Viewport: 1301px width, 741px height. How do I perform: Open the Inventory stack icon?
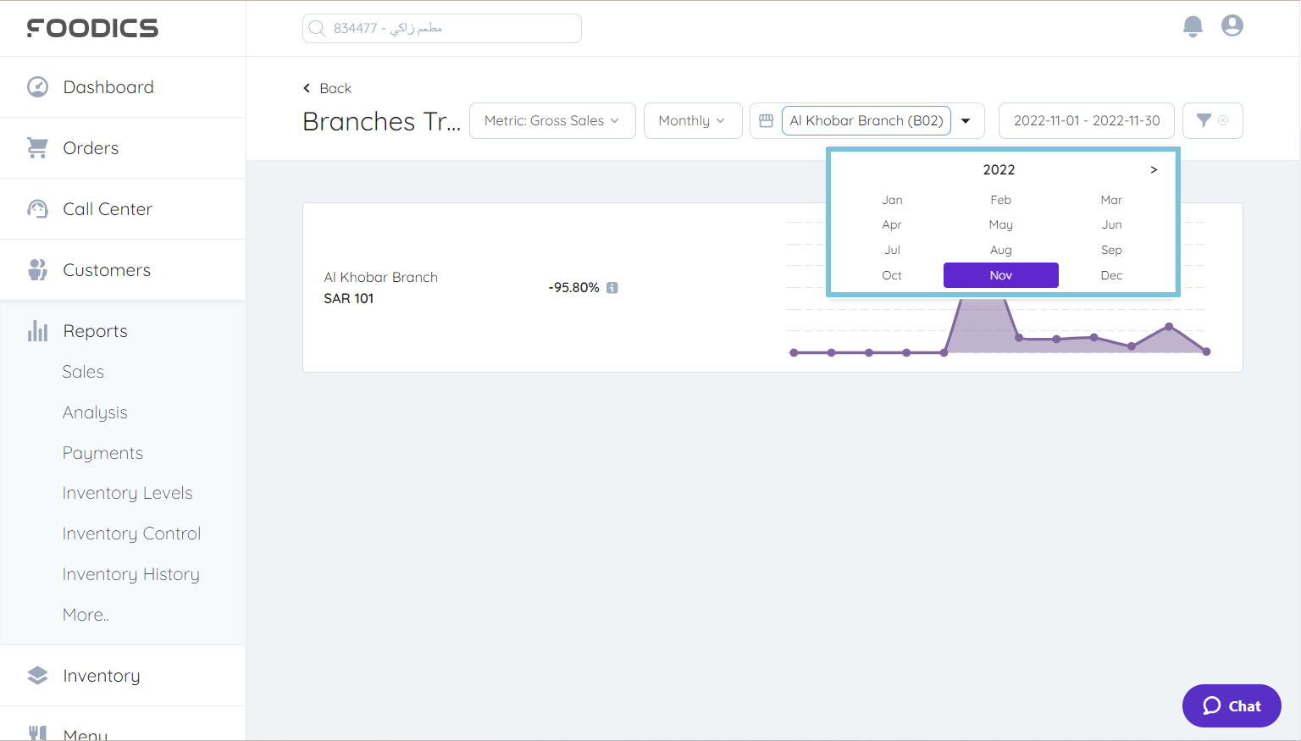[37, 675]
